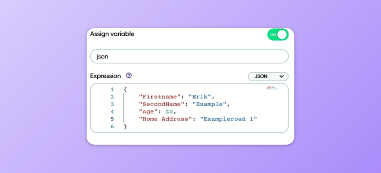Viewport: 381px width, 173px height.
Task: Click the closing brace on line 6
Action: coord(125,127)
